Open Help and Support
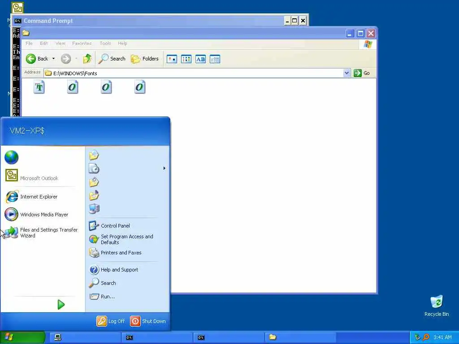The image size is (459, 344). click(x=114, y=269)
